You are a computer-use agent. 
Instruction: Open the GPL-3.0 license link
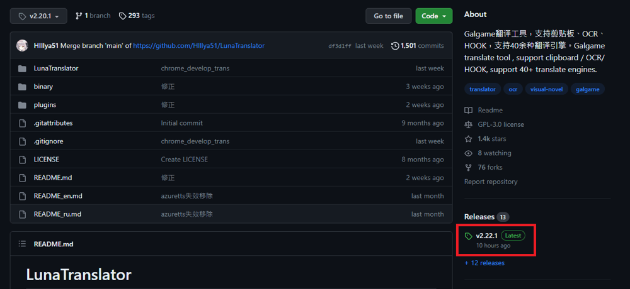[501, 124]
